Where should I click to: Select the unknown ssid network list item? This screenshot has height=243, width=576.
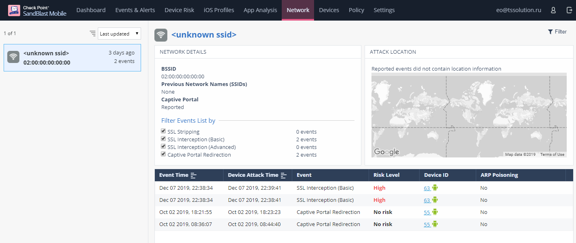coord(72,58)
